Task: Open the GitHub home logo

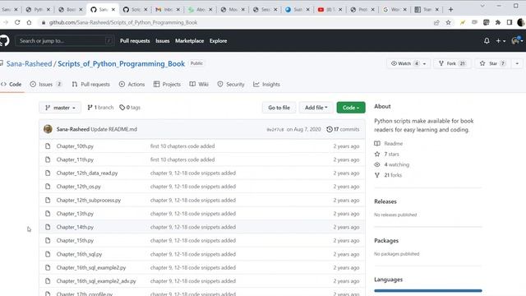Action: tap(4, 40)
